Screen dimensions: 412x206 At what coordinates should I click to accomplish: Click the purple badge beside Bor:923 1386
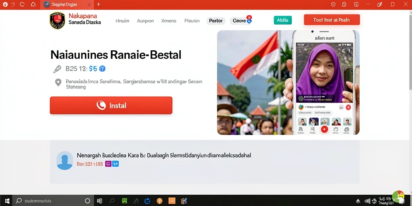click(x=108, y=164)
